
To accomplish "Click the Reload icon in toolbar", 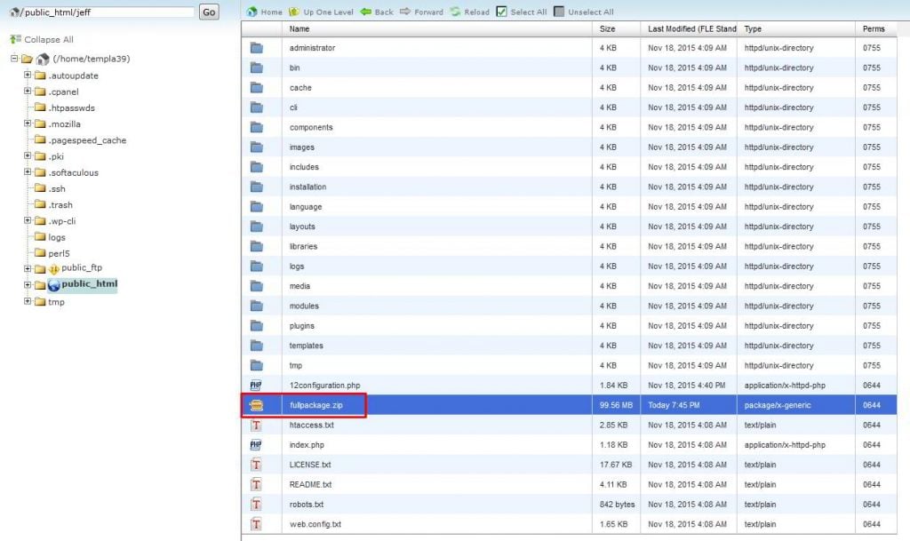I will tap(455, 12).
